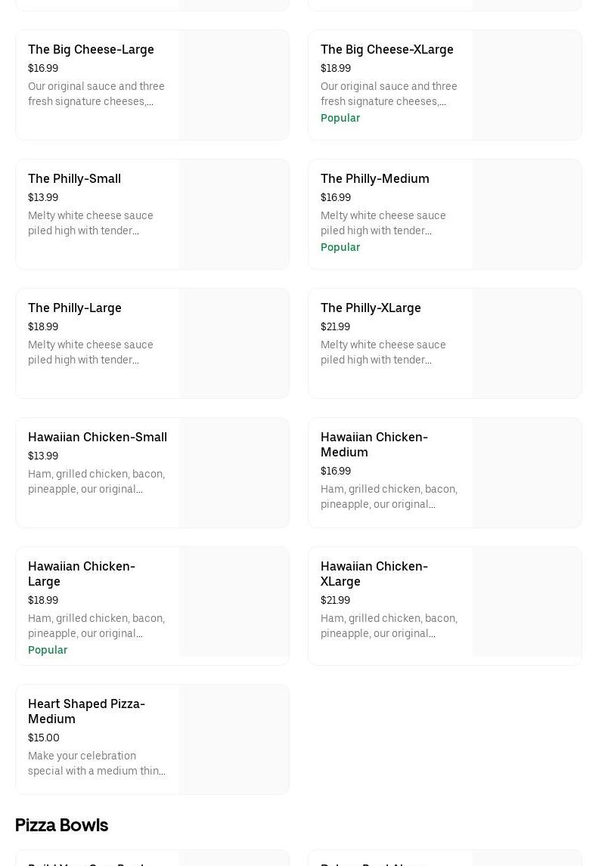
Task: Click The Philly-Medium image placeholder
Action: tap(526, 215)
